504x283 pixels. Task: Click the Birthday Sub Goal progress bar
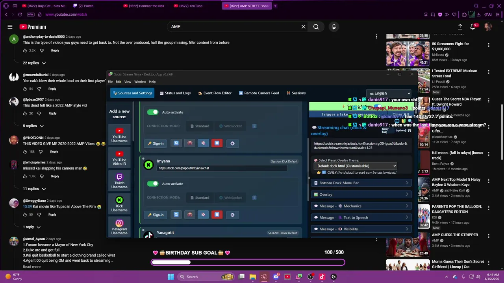[248, 262]
